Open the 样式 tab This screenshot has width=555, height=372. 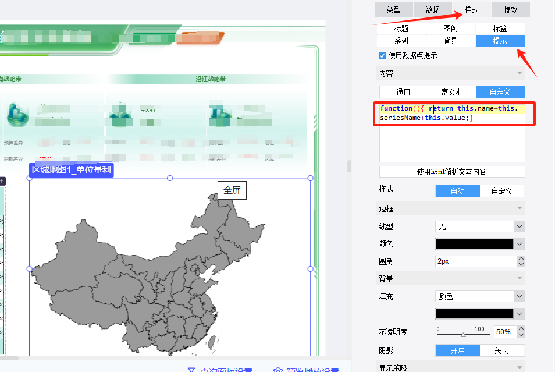(x=471, y=9)
